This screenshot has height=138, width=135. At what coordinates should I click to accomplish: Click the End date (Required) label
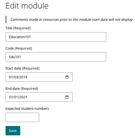[x=22, y=88]
